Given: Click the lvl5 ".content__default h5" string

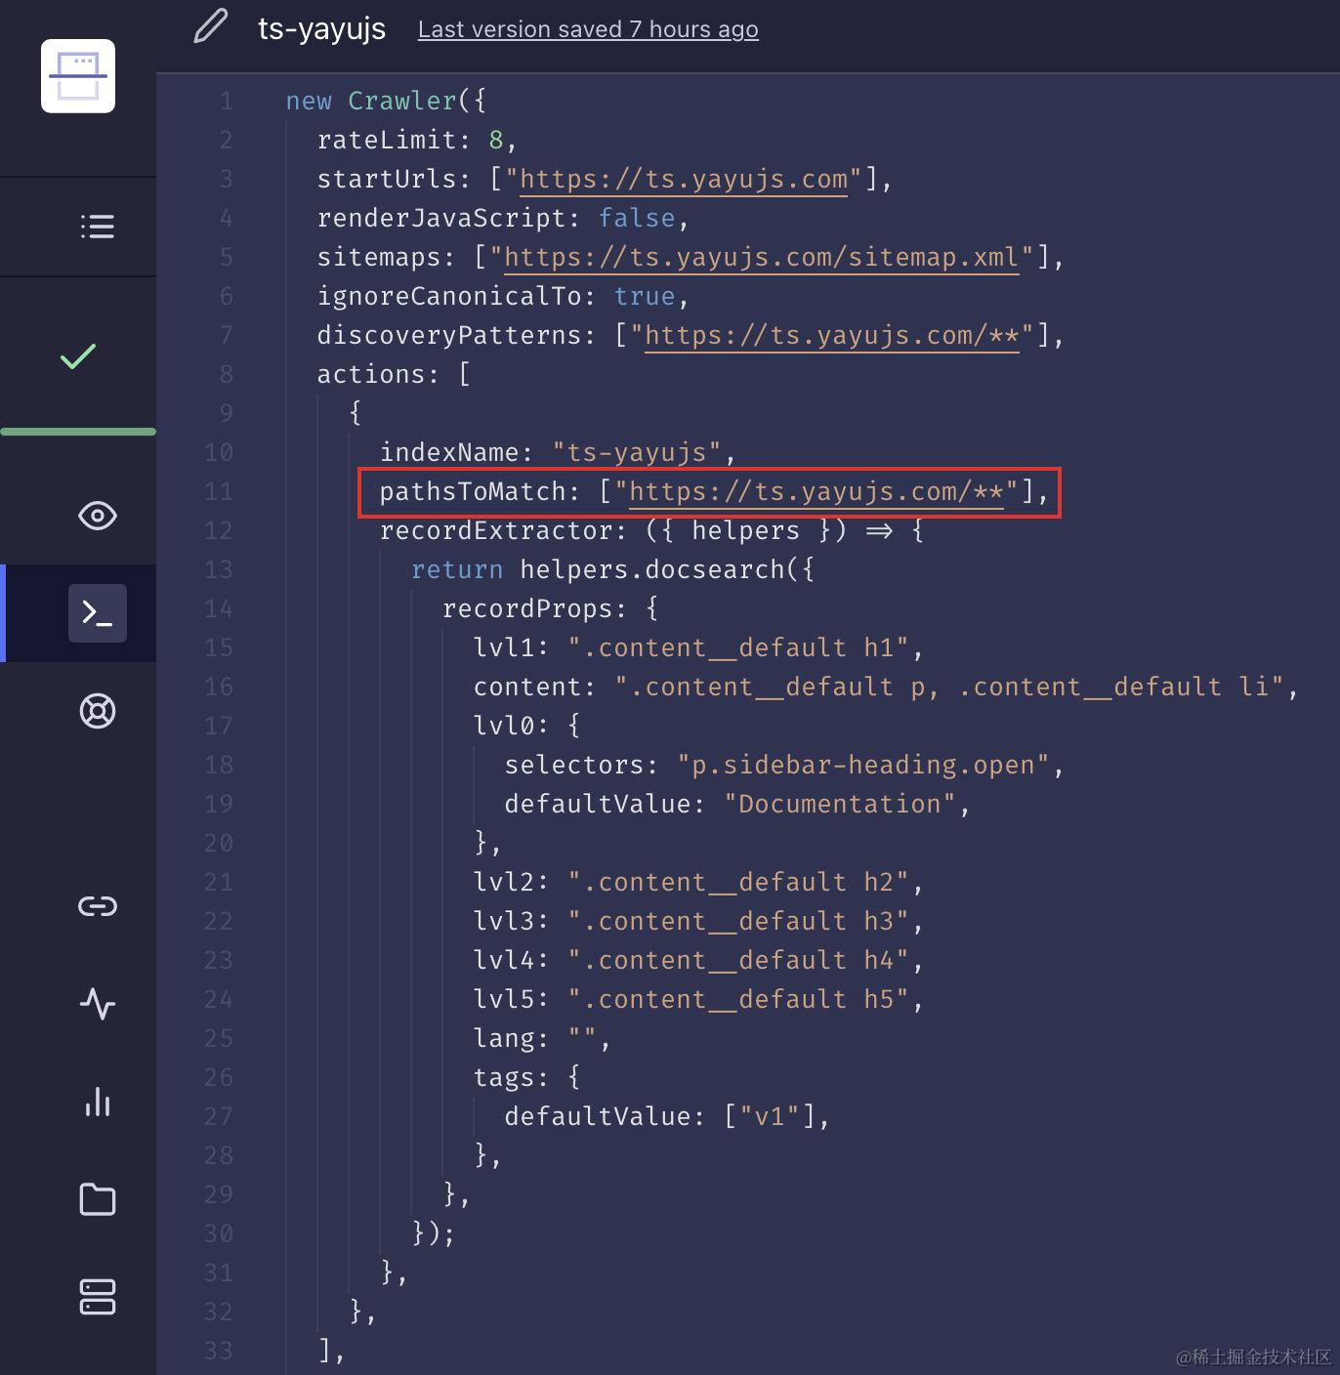Looking at the screenshot, I should (x=738, y=999).
